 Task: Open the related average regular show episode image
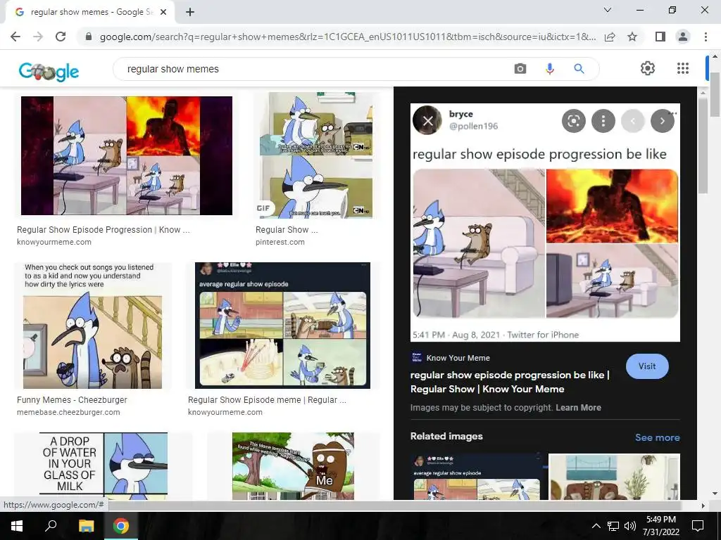coord(477,477)
